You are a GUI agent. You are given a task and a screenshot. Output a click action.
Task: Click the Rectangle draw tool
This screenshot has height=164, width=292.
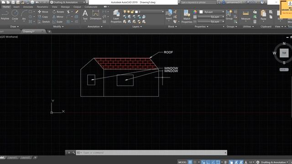point(31,12)
